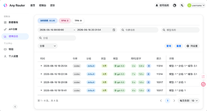The height and width of the screenshot is (111, 207).
Task: Open 列设置 column settings
Action: coord(192,46)
